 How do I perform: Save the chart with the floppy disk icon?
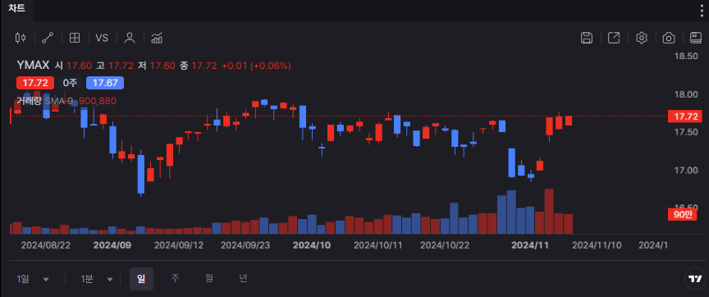(587, 38)
